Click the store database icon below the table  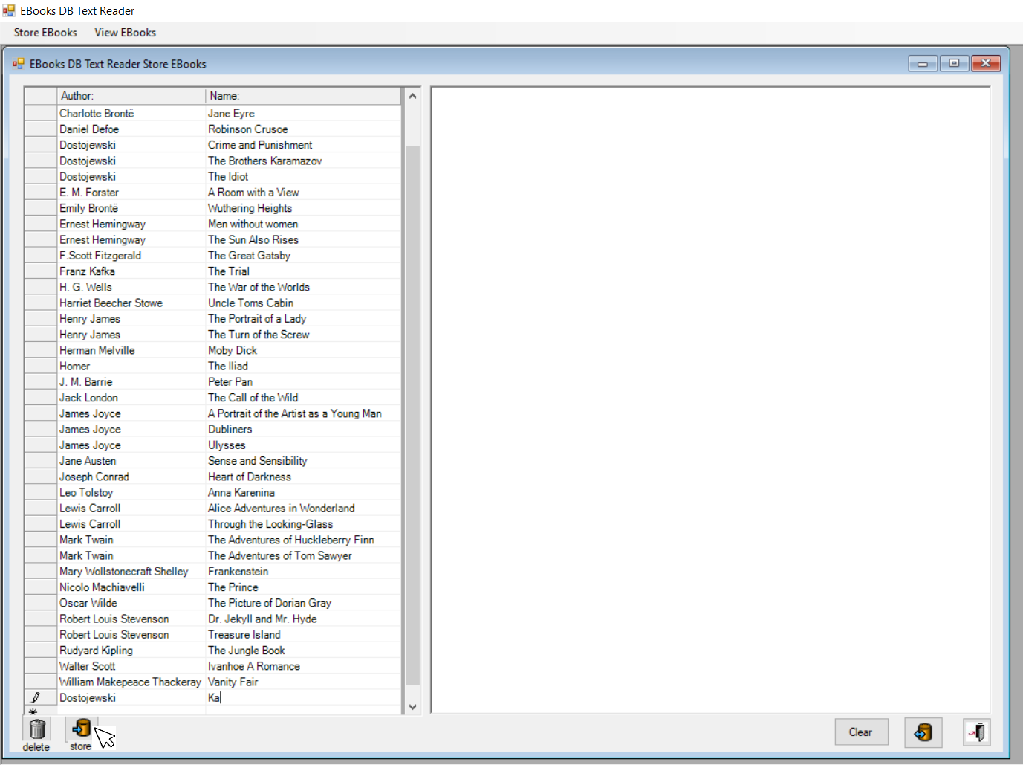coord(82,729)
